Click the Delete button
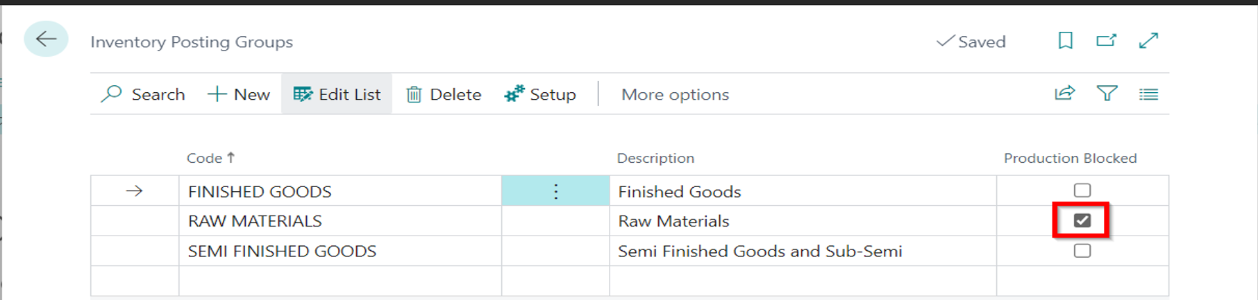This screenshot has width=1258, height=300. 444,94
